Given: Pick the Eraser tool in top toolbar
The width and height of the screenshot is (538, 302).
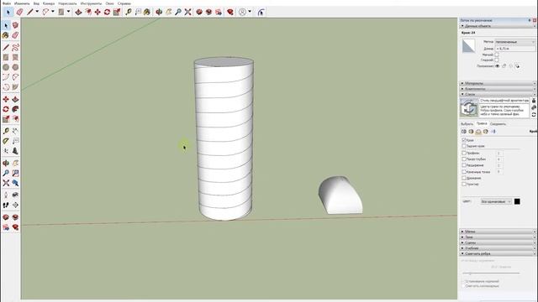Looking at the screenshot, I should pyautogui.click(x=19, y=13).
